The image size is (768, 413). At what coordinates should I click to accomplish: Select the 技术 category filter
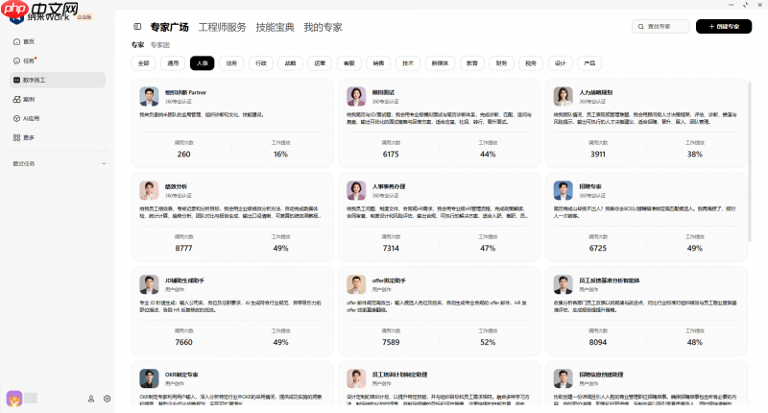point(408,63)
